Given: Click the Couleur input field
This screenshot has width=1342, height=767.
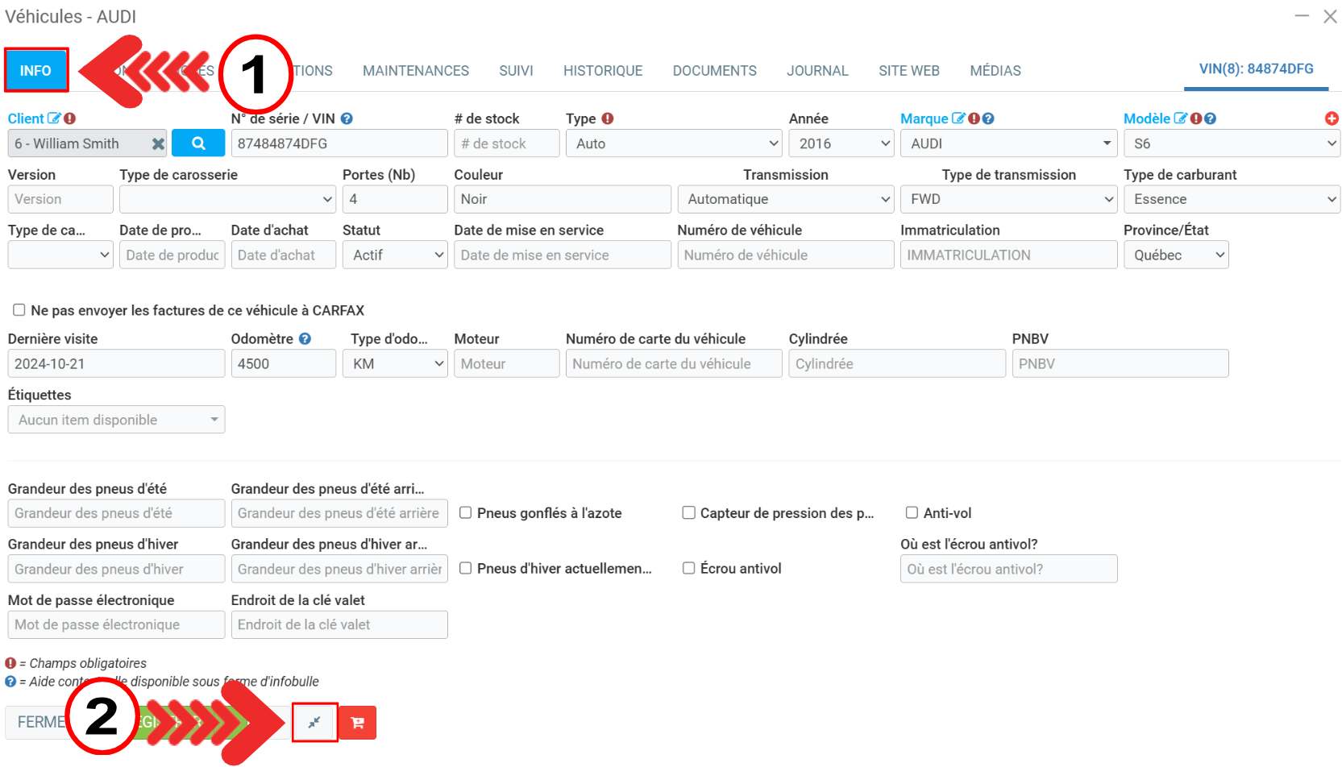Looking at the screenshot, I should tap(562, 199).
